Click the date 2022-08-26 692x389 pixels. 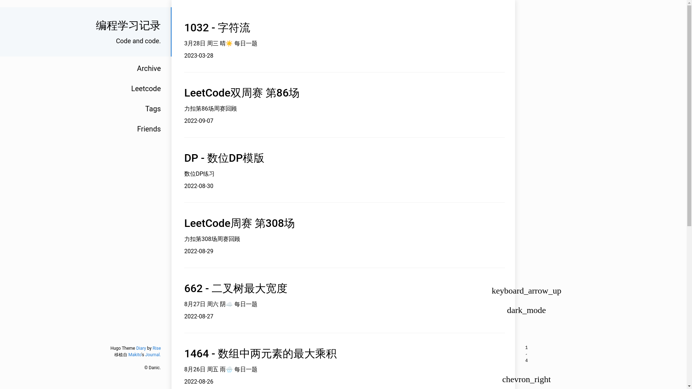pos(199,381)
